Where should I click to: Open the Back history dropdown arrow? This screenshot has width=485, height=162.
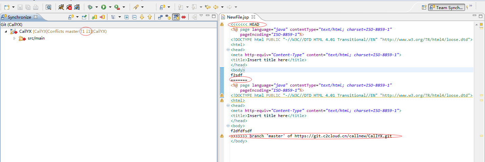pos(222,7)
